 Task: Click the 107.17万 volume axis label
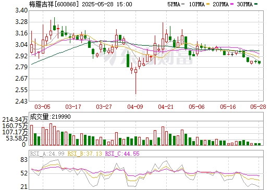point(15,132)
